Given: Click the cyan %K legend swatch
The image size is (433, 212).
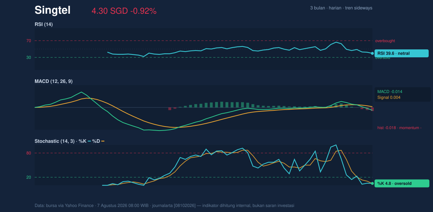Looking at the screenshot, I should coord(89,141).
